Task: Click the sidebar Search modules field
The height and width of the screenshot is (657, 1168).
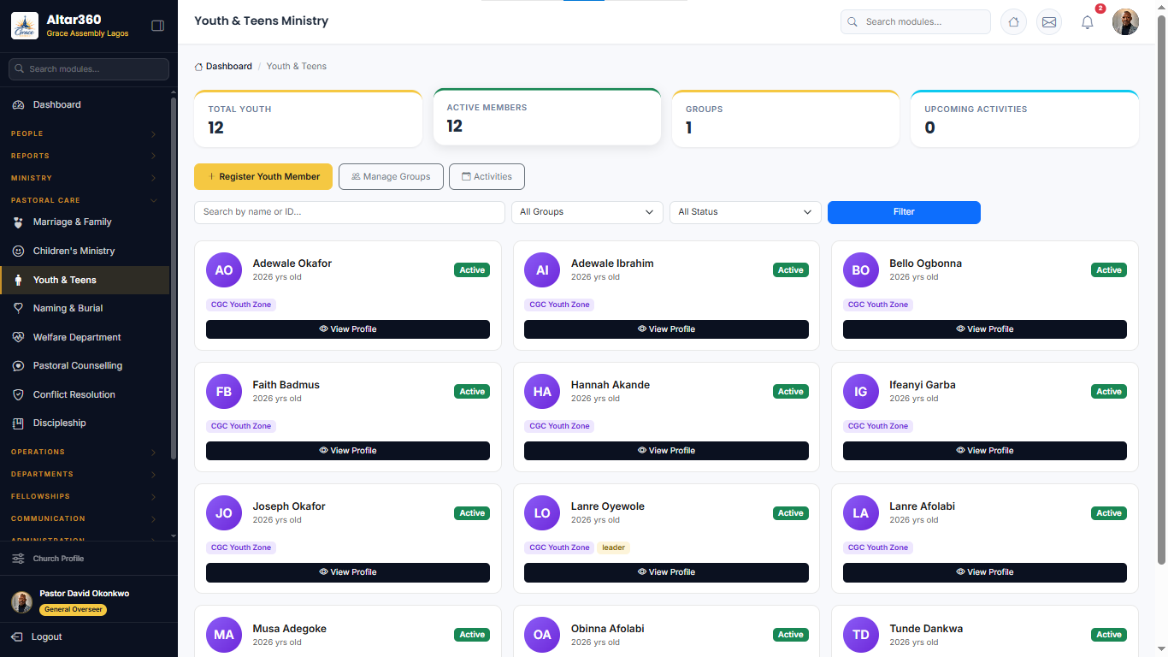Action: point(89,69)
